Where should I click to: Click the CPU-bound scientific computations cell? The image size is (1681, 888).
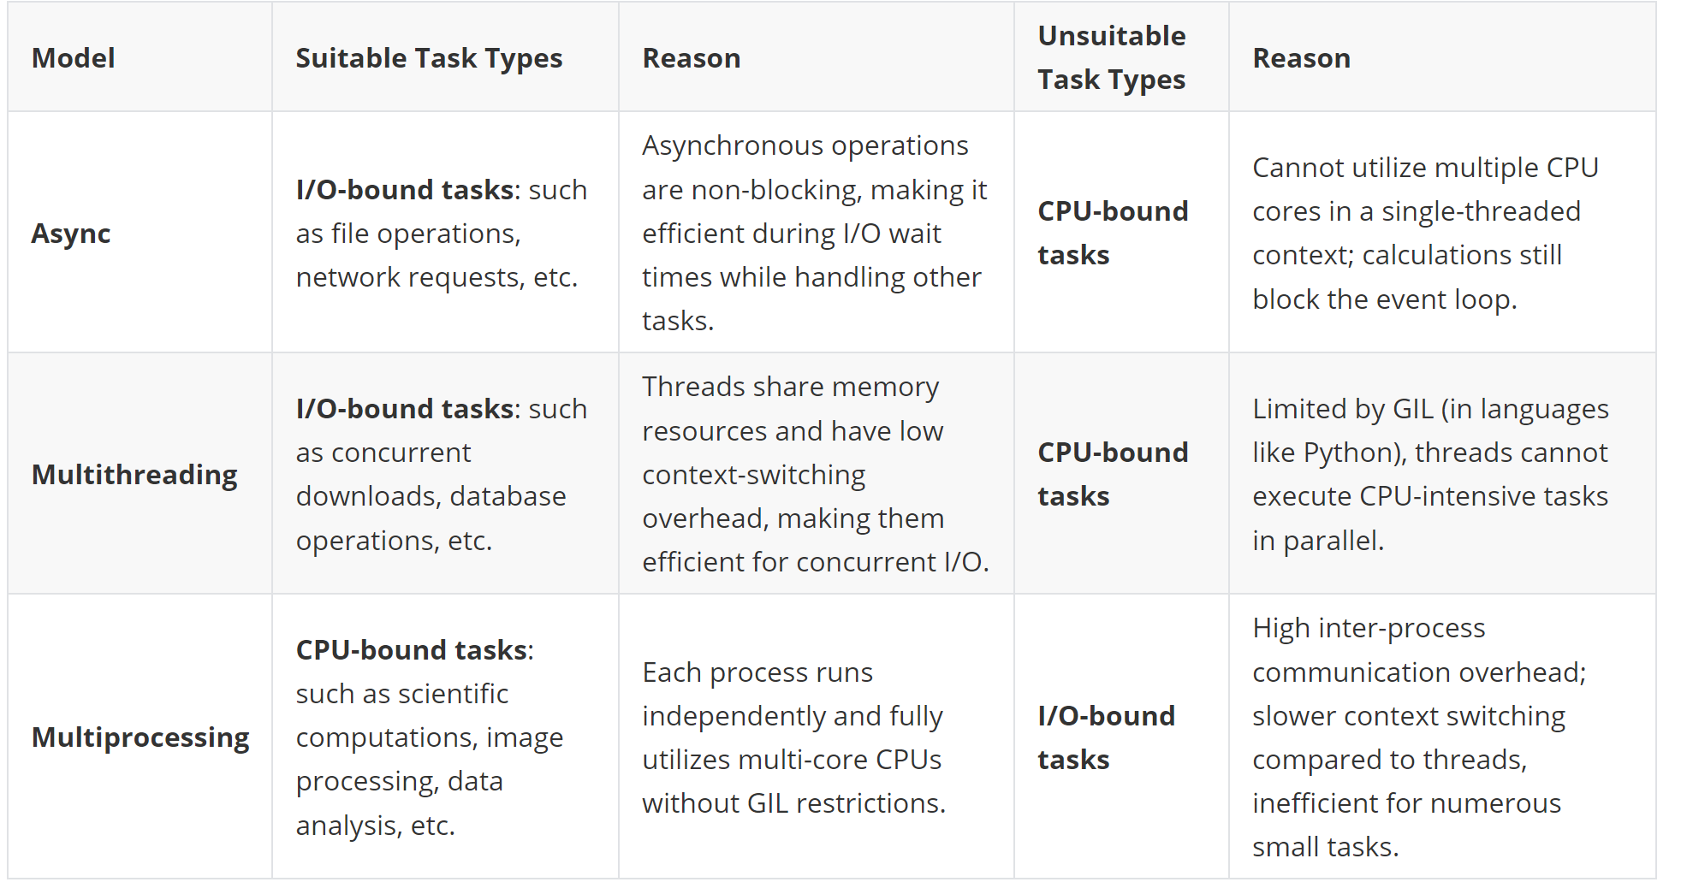445,737
